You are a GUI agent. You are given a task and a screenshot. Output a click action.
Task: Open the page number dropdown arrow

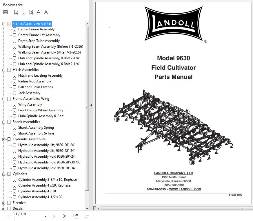[x=46, y=216]
